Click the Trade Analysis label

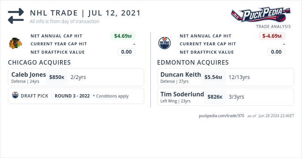[x=273, y=26]
